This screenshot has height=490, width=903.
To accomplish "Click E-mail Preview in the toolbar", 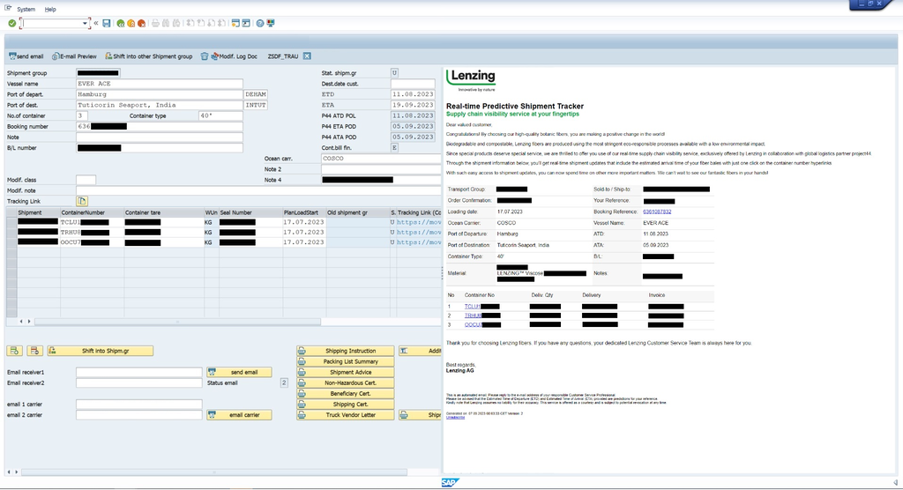I will coord(74,56).
